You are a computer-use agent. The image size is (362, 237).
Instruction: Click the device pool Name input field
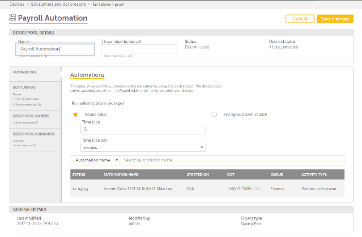(x=55, y=49)
